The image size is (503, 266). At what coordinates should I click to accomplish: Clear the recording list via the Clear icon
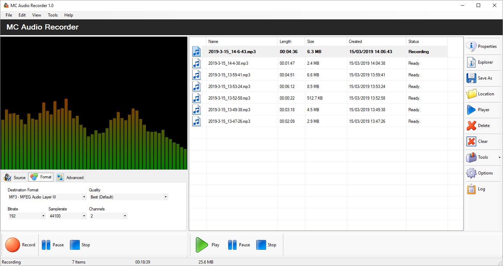pyautogui.click(x=471, y=141)
